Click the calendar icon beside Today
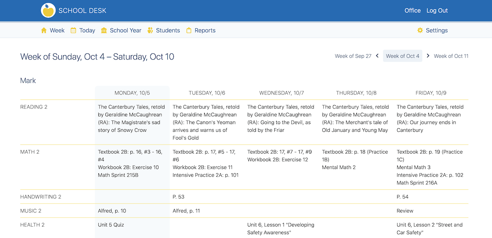This screenshot has width=492, height=238. click(73, 30)
